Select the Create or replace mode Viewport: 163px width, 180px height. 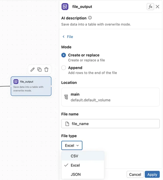coord(64,55)
